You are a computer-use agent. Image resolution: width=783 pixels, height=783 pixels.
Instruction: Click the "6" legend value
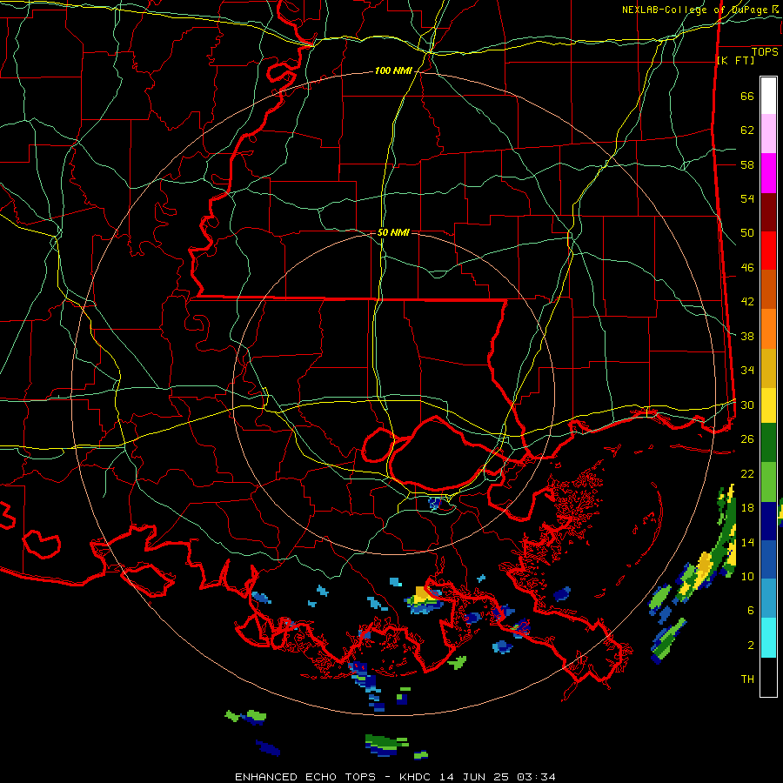[751, 611]
